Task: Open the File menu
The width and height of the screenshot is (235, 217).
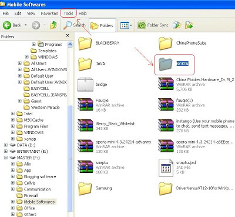Action: coord(5,14)
